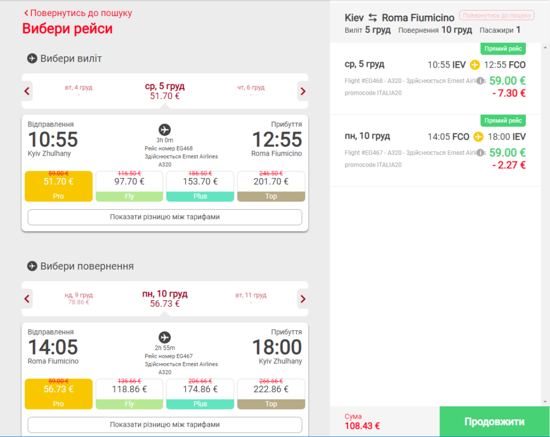Select the return Top fare 222.86 €

271,394
